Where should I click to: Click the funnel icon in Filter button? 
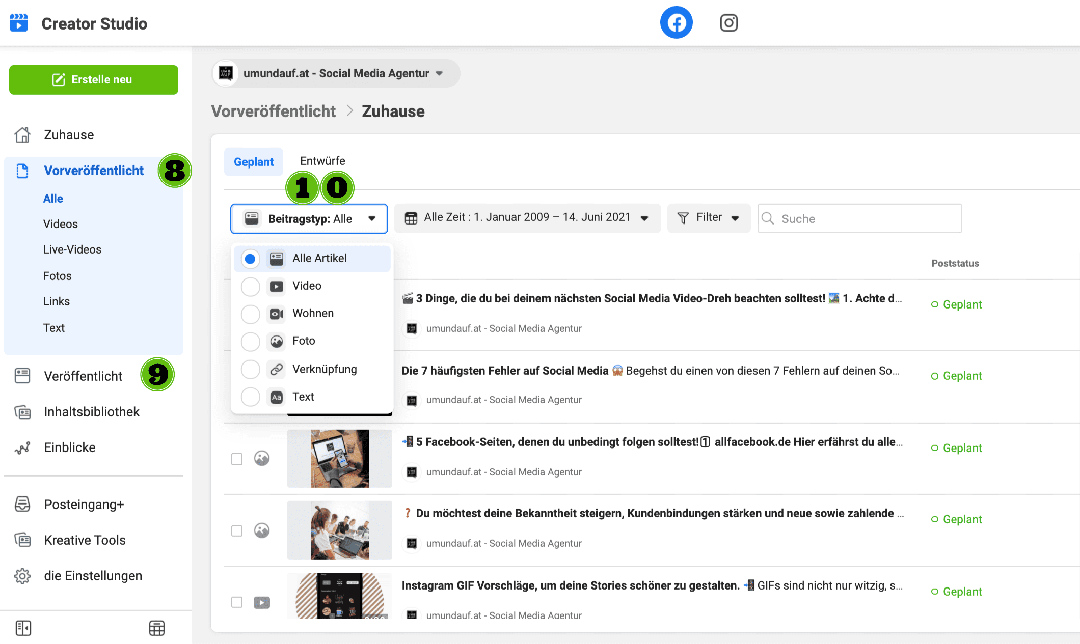[683, 218]
